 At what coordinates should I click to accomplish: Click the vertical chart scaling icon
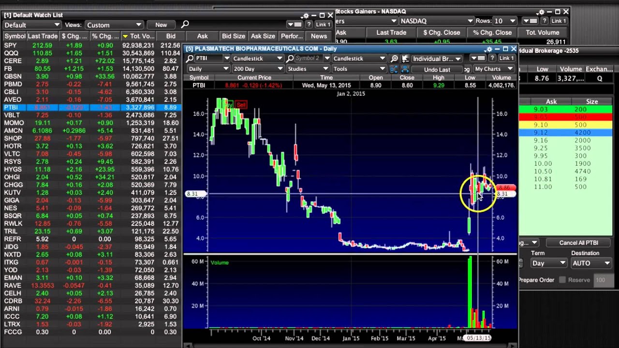coord(395,70)
